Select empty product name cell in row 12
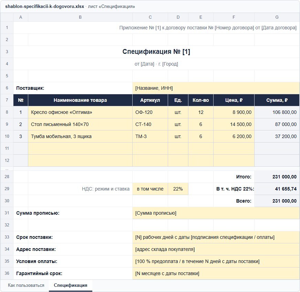 pyautogui.click(x=80, y=160)
